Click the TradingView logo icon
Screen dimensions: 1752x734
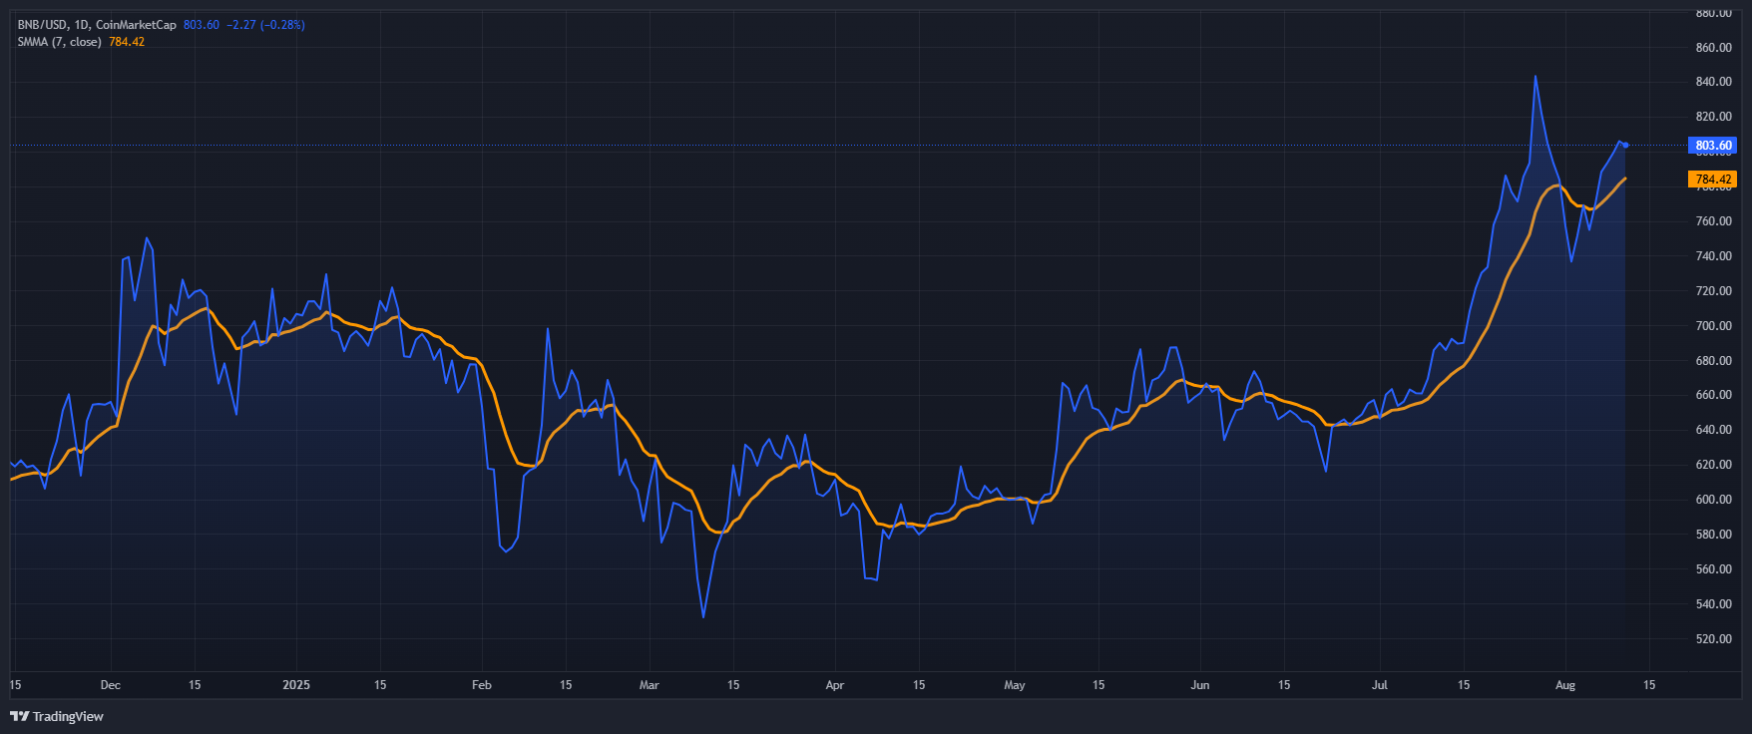coord(19,716)
